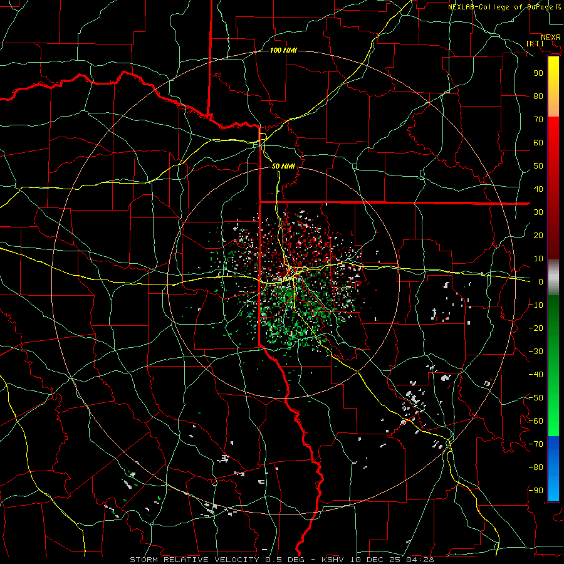Screen dimensions: 564x564
Task: Click the -10 value on velocity scale
Action: (x=536, y=305)
